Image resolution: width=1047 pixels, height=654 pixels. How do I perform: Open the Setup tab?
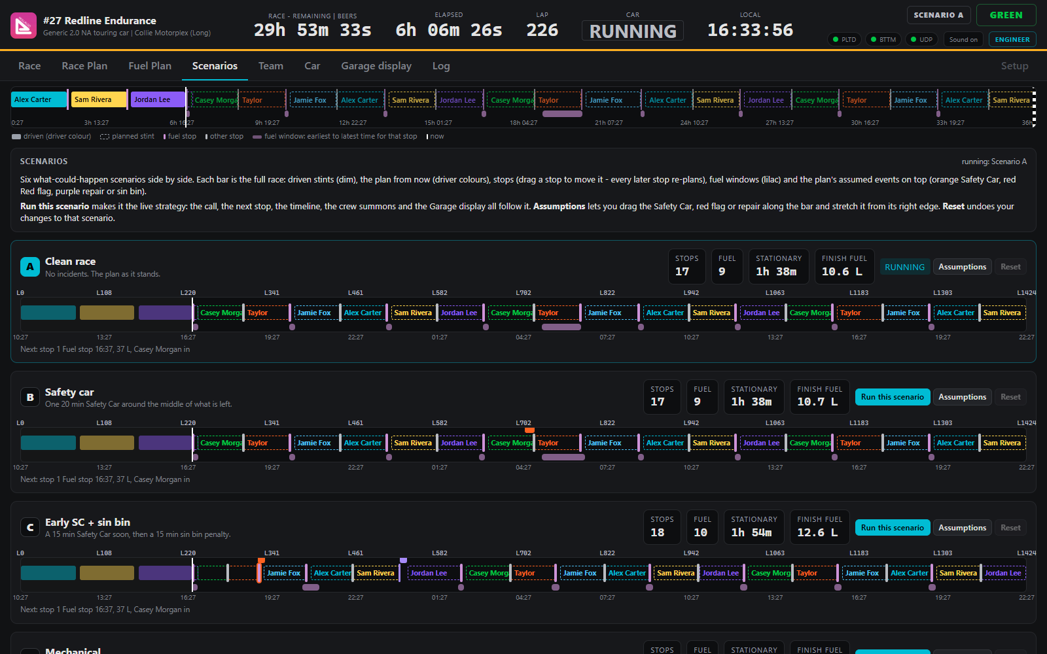pos(1014,66)
